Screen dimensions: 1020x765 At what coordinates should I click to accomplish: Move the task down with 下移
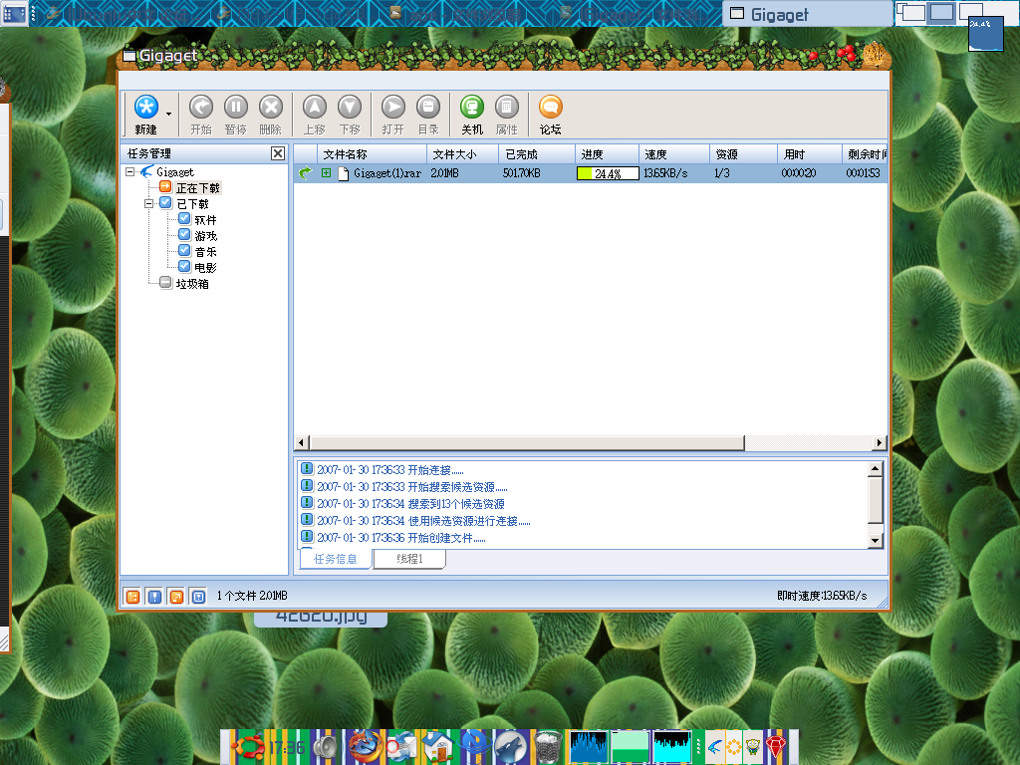click(350, 108)
